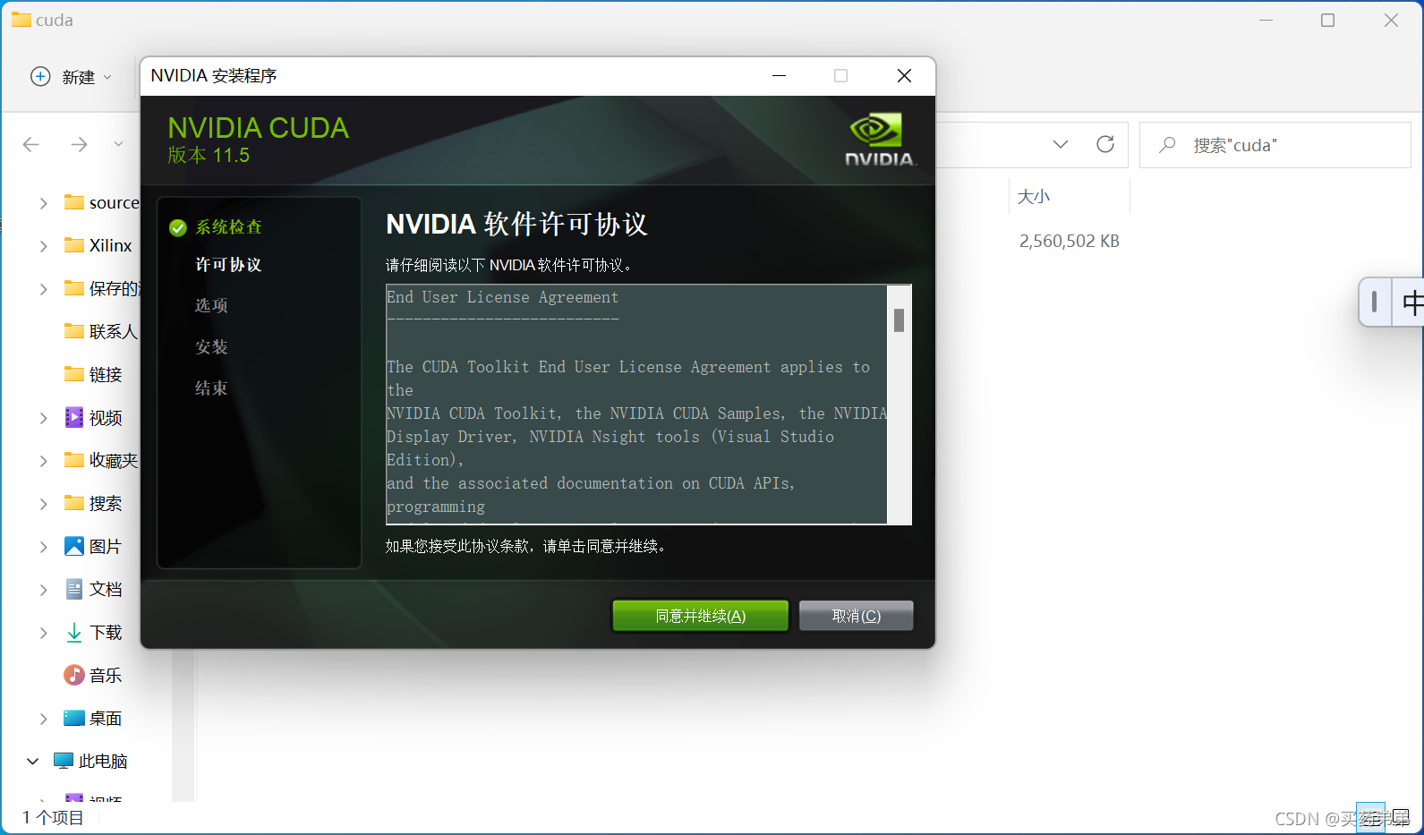1424x835 pixels.
Task: Expand the 桌面 folder tree node
Action: (x=43, y=719)
